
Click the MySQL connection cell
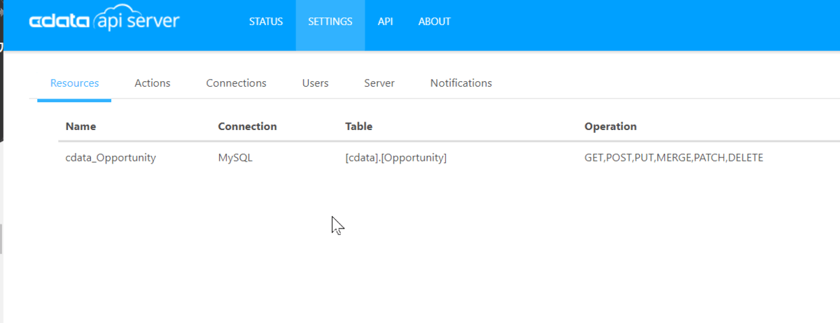[x=235, y=158]
